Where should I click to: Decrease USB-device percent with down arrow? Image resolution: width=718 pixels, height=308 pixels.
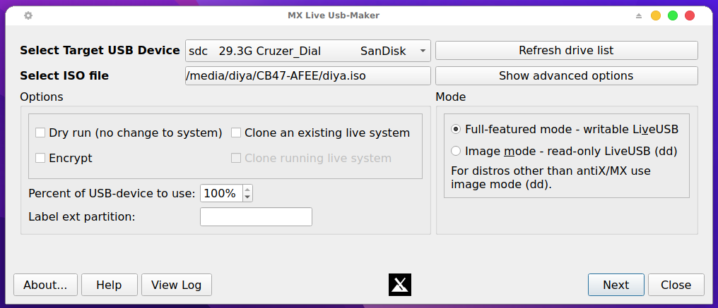(x=247, y=197)
